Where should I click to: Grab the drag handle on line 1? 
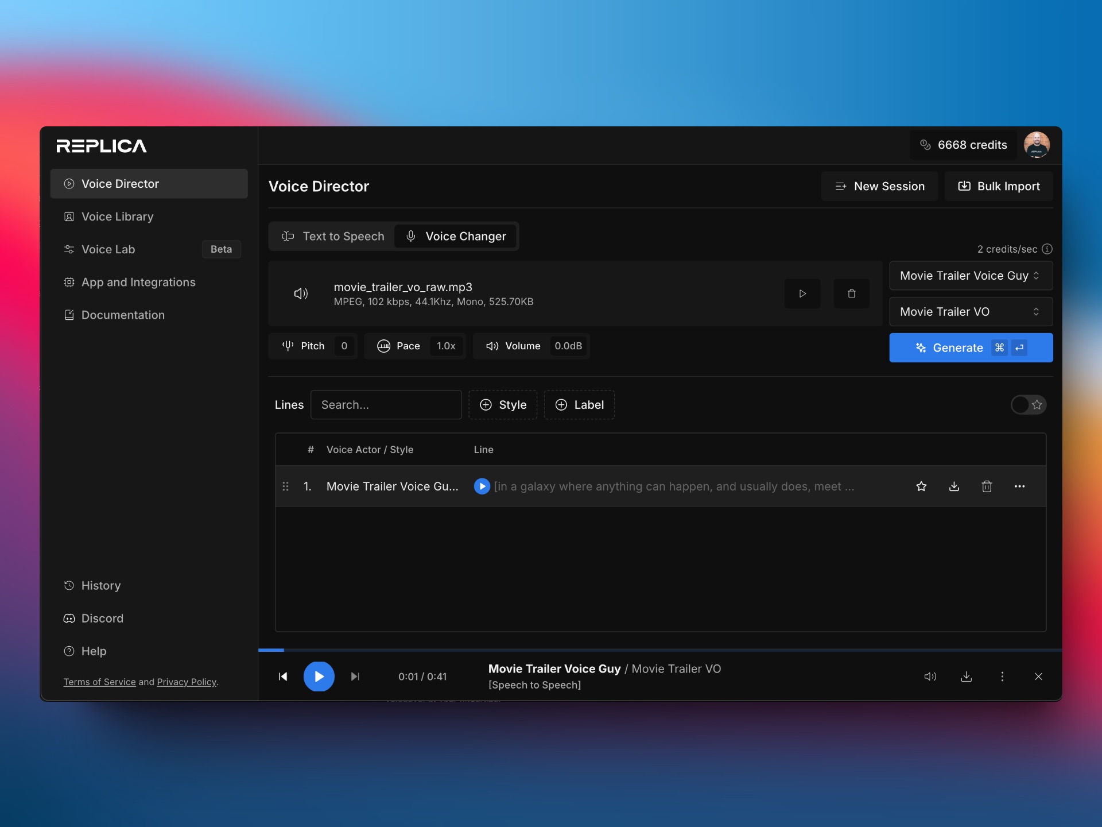pos(285,486)
